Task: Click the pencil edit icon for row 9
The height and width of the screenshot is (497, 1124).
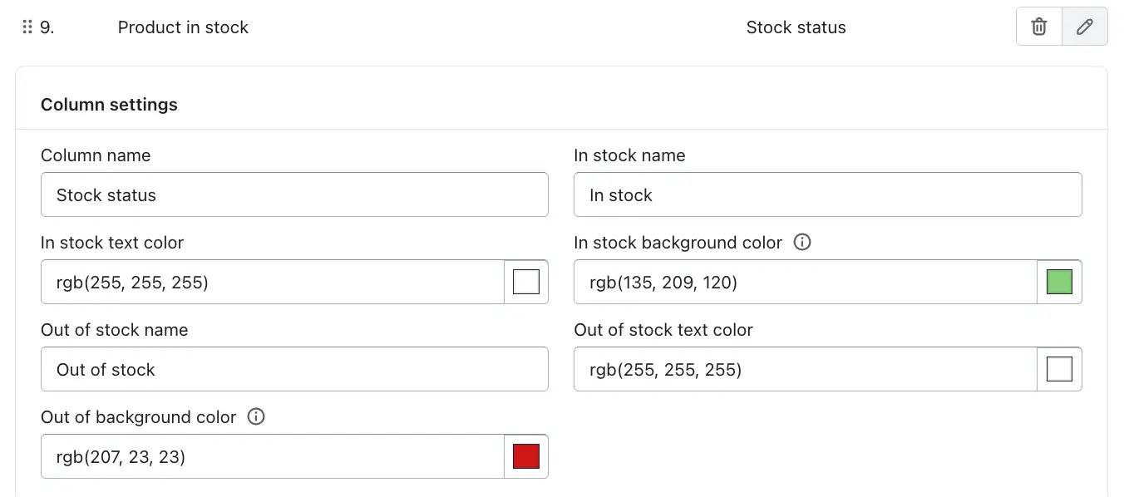Action: [x=1084, y=27]
